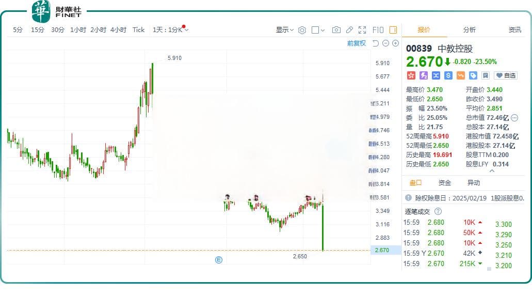Expand the 1天:1分K period dropdown
Image resolution: width=532 pixels, height=294 pixels.
pyautogui.click(x=170, y=30)
